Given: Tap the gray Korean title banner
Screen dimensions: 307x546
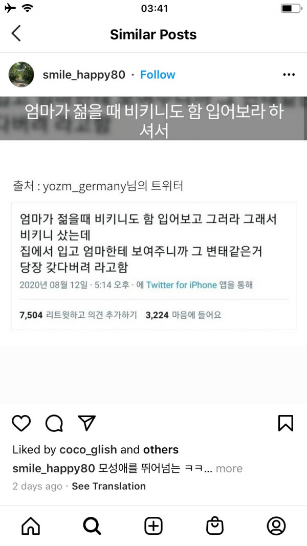Looking at the screenshot, I should point(153,119).
